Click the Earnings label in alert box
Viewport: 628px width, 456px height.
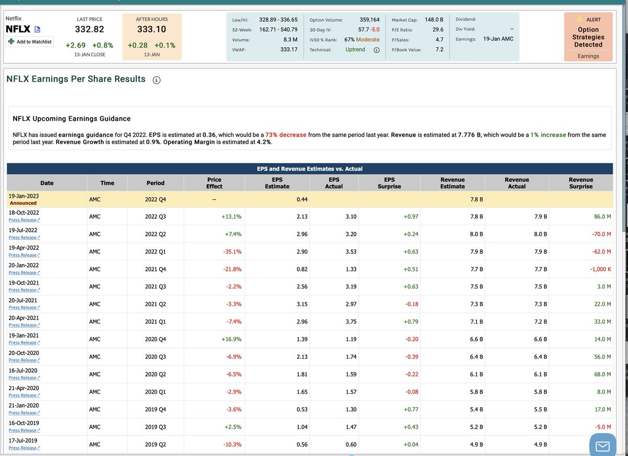coord(588,56)
